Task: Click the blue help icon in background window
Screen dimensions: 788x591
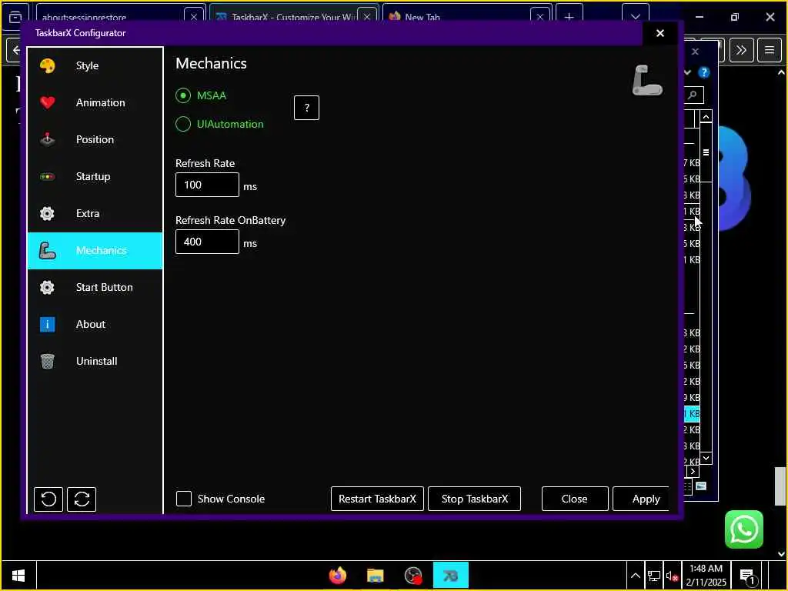Action: point(704,72)
